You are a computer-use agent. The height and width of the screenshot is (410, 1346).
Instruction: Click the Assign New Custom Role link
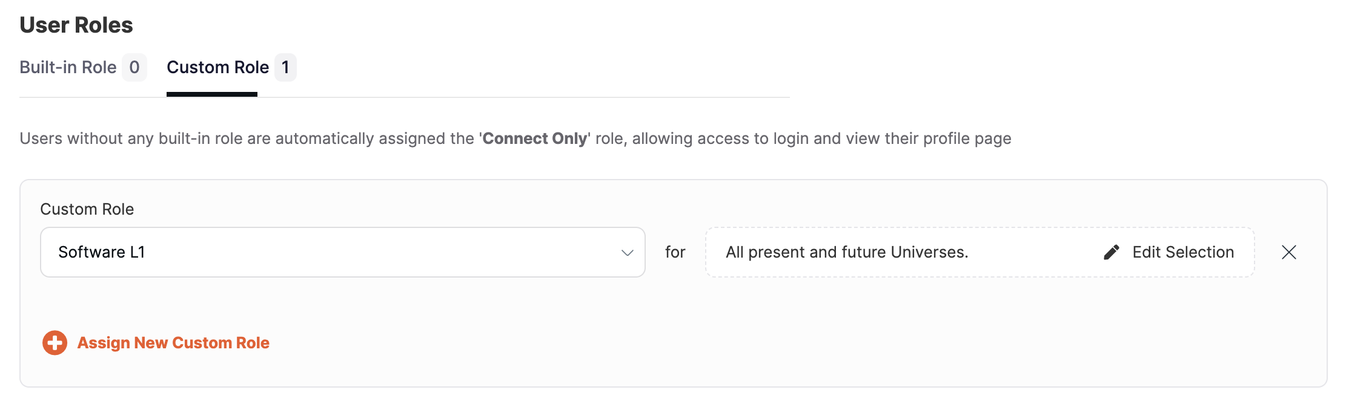(173, 343)
